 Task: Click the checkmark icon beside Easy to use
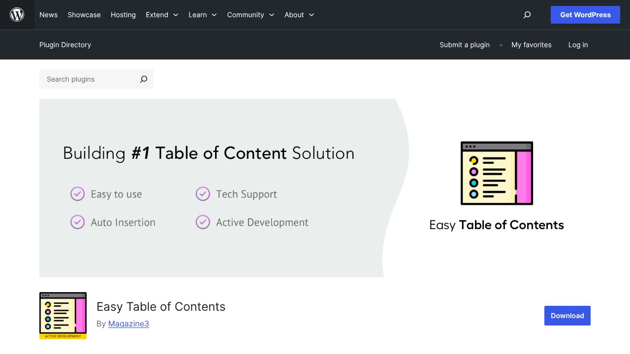click(77, 194)
